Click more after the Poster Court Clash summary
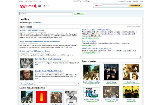This screenshot has height=105, width=161. [x=61, y=38]
